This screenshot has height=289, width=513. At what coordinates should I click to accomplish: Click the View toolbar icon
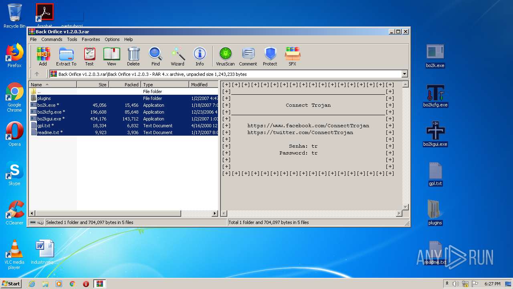pos(111,56)
